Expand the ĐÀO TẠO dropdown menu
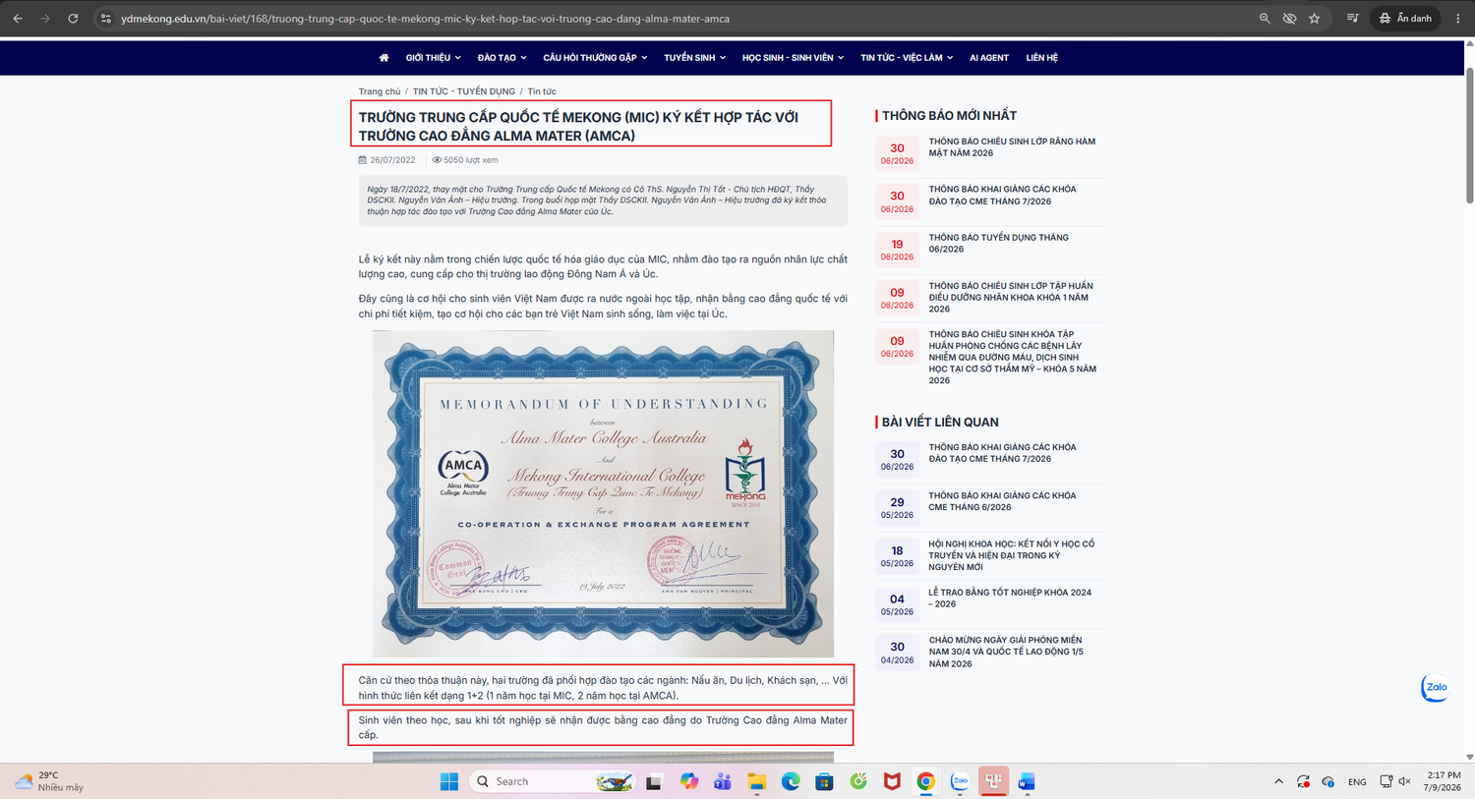 tap(502, 58)
